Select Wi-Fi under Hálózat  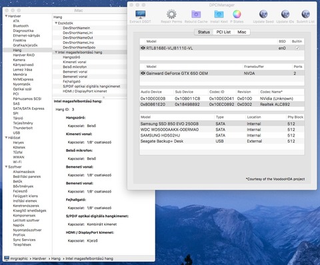[x=17, y=162]
